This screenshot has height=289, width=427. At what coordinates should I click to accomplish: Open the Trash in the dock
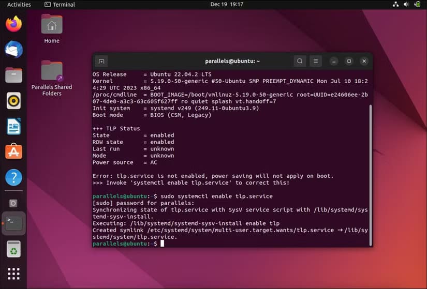(13, 249)
